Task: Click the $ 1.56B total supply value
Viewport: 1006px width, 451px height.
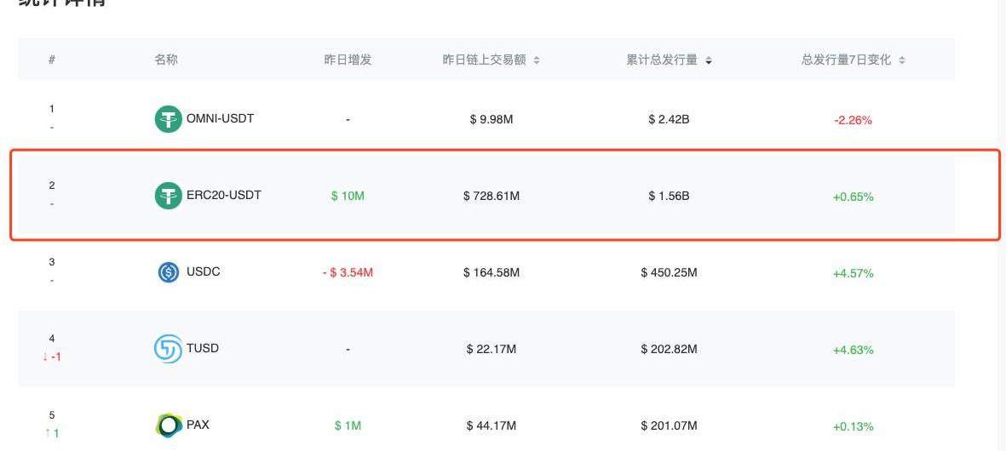Action: click(x=670, y=196)
